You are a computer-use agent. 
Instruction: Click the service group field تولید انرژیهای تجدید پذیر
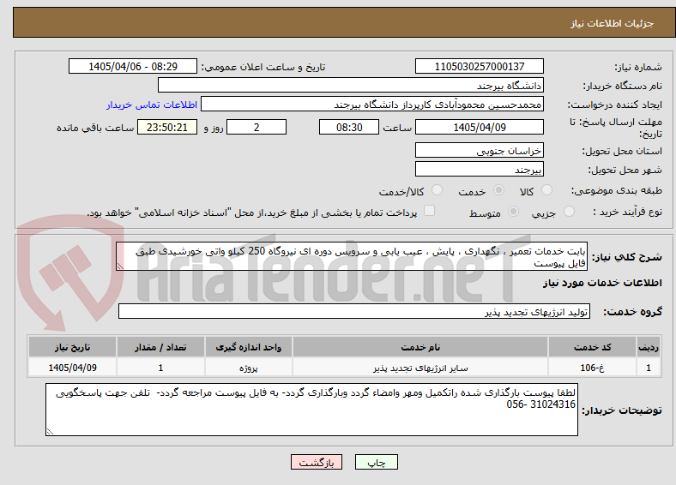pyautogui.click(x=354, y=311)
